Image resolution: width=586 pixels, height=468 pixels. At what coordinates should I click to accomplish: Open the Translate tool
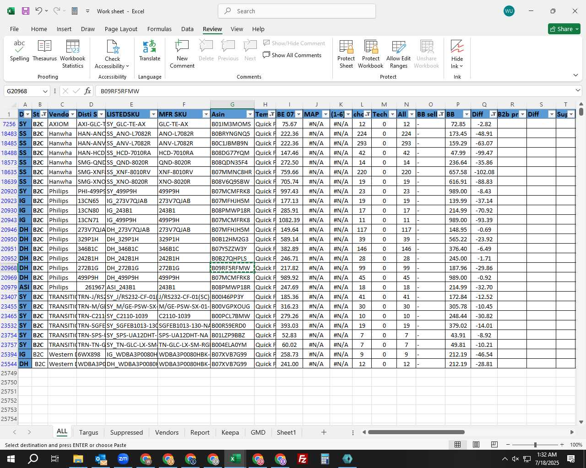tap(150, 51)
